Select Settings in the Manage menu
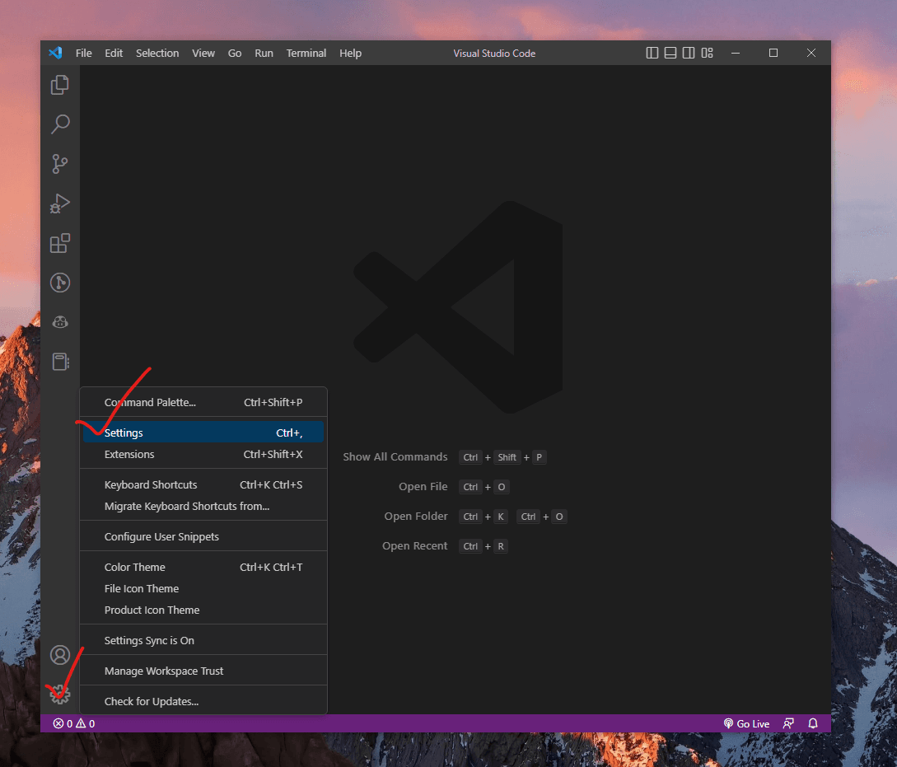 [203, 433]
